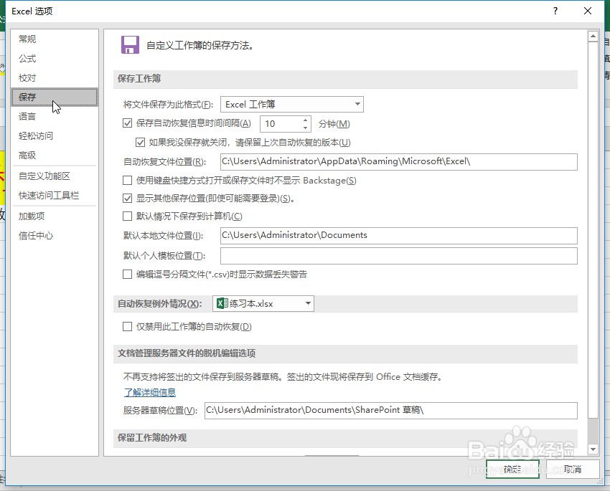Click the purple save floppy disk icon

130,45
